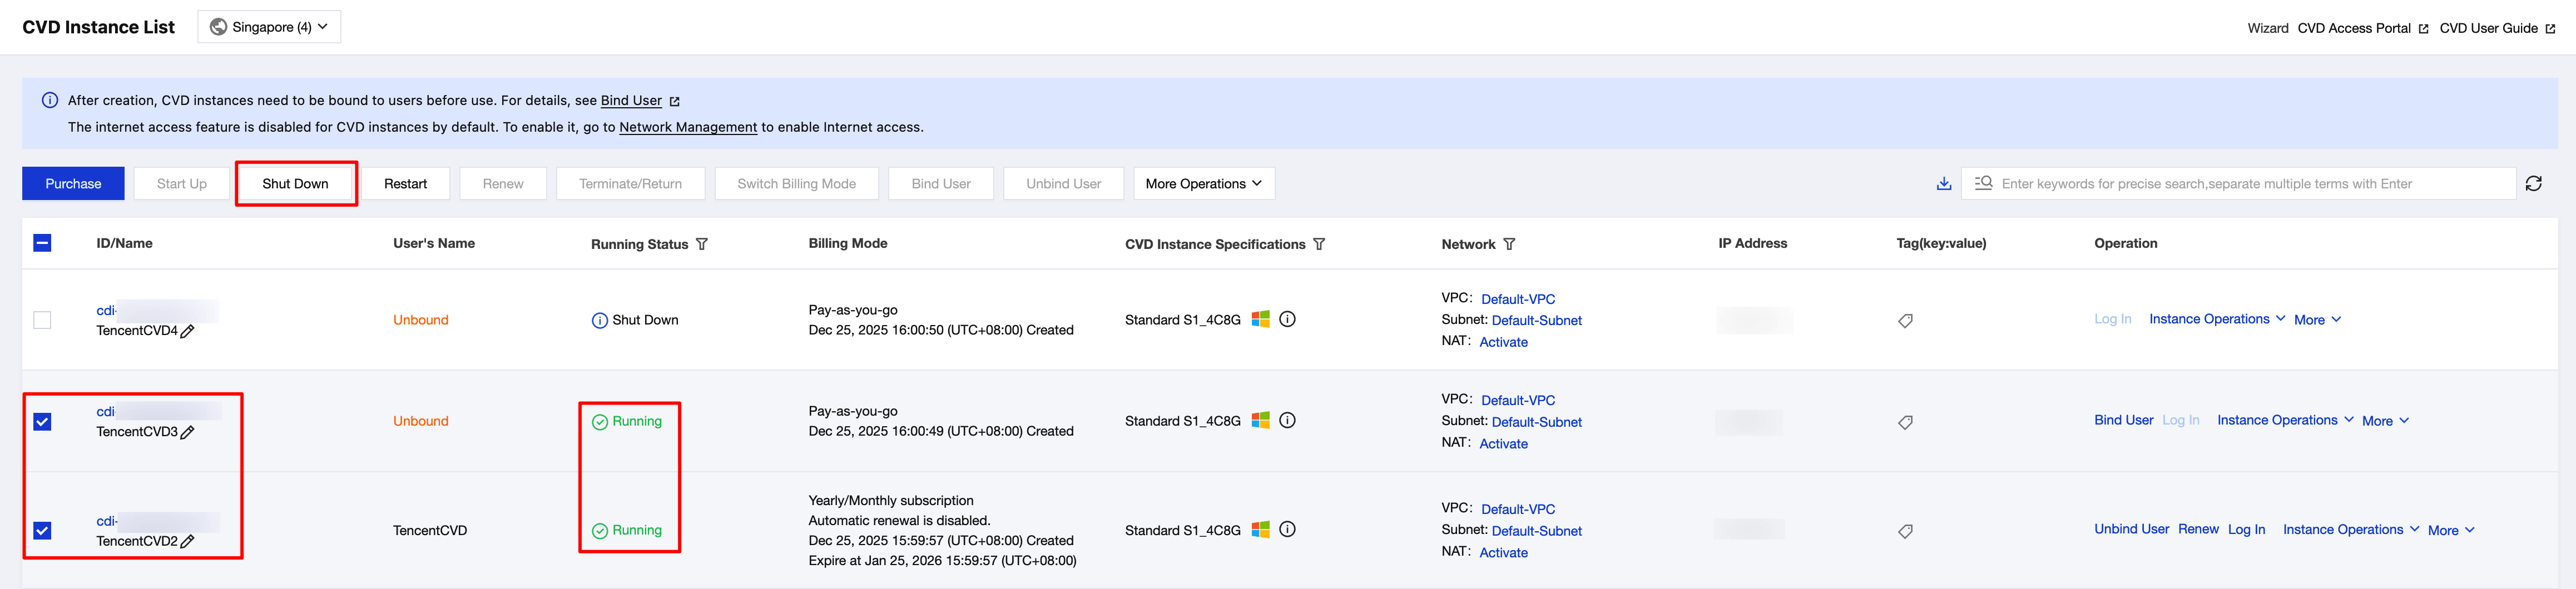Click pencil icon beside TencentCVD2
Viewport: 2576px width, 589px height.
pyautogui.click(x=188, y=541)
